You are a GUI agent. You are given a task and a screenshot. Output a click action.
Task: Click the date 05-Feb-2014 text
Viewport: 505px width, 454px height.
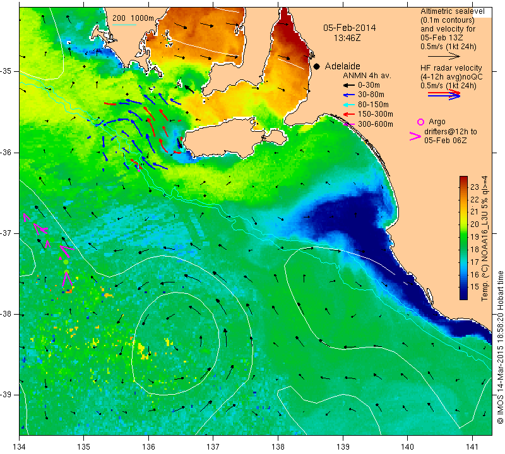tap(350, 28)
